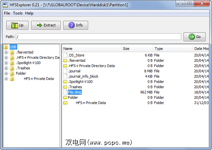212x150 pixels.
Task: Select the .journal_info_block file name
Action: [x=83, y=76]
